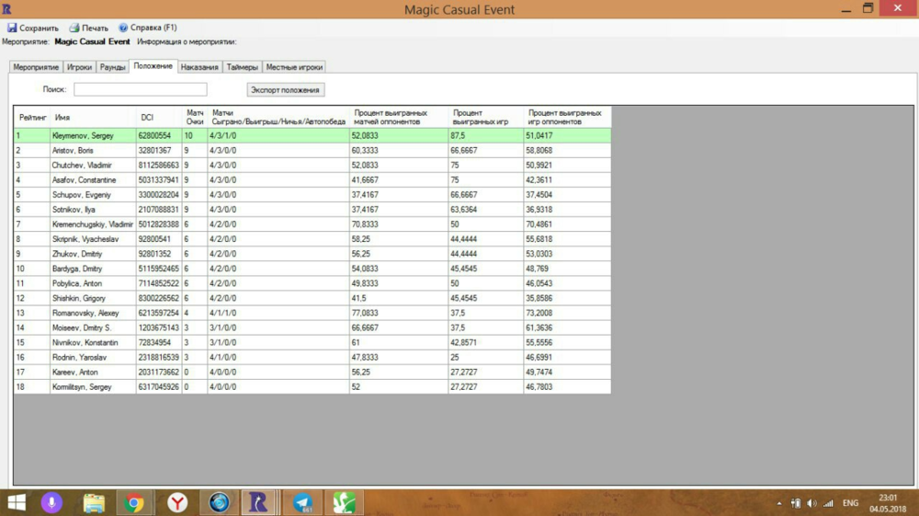
Task: Open Telegram from the taskbar
Action: pyautogui.click(x=302, y=502)
